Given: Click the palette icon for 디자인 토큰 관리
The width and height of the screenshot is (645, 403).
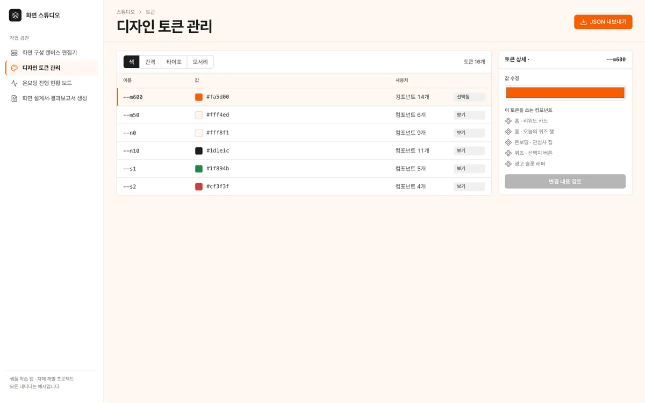Looking at the screenshot, I should (15, 68).
